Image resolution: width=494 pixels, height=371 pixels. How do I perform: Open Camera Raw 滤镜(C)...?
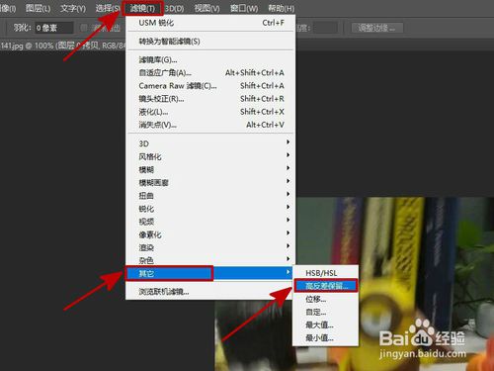[x=210, y=86]
